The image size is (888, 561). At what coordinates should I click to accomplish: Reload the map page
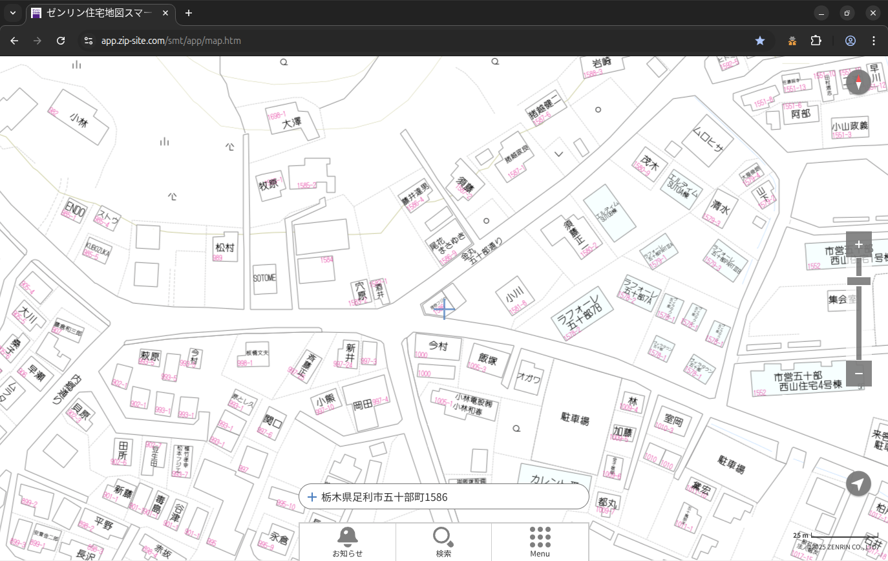[x=61, y=41]
